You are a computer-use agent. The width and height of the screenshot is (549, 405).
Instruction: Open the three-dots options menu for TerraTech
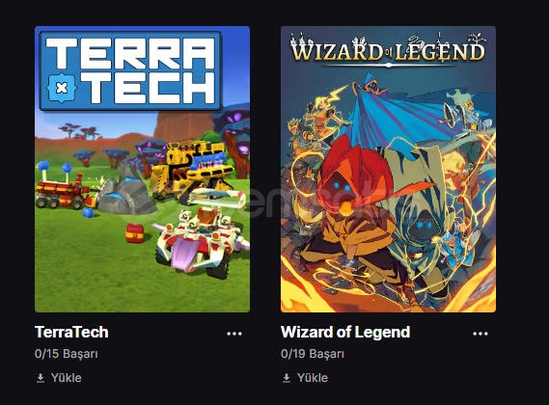point(234,334)
